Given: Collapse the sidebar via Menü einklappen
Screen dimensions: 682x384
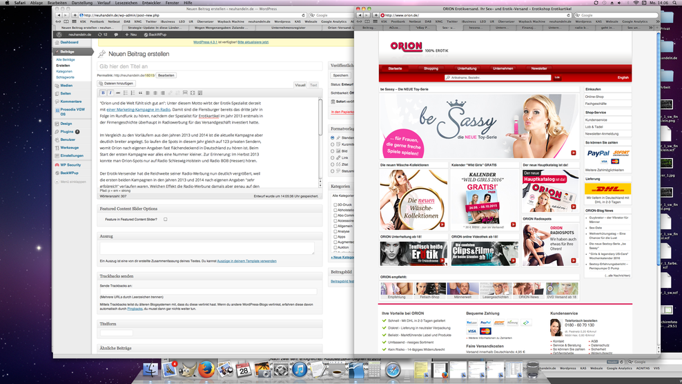Looking at the screenshot, I should click(x=70, y=182).
